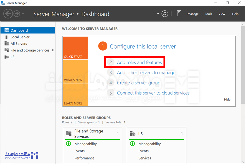Minimize the Server Manager window
This screenshot has width=245, height=164.
pos(216,3)
